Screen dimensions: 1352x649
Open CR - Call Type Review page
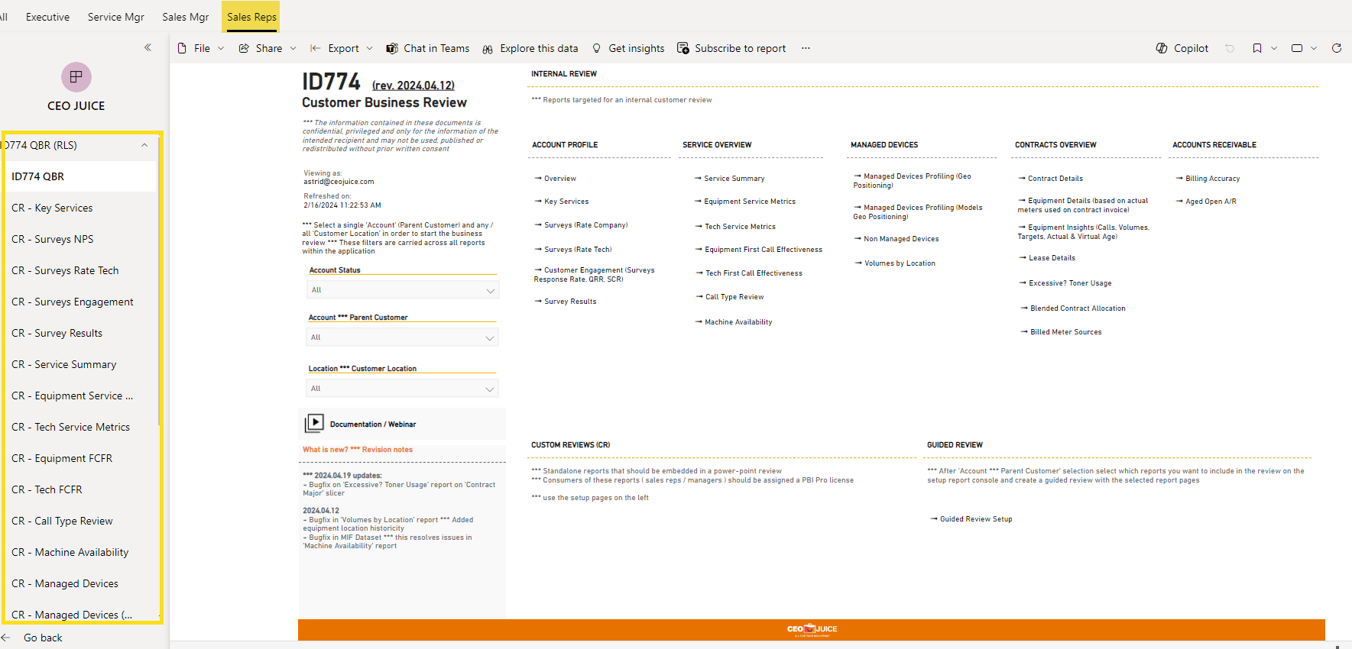(79, 521)
